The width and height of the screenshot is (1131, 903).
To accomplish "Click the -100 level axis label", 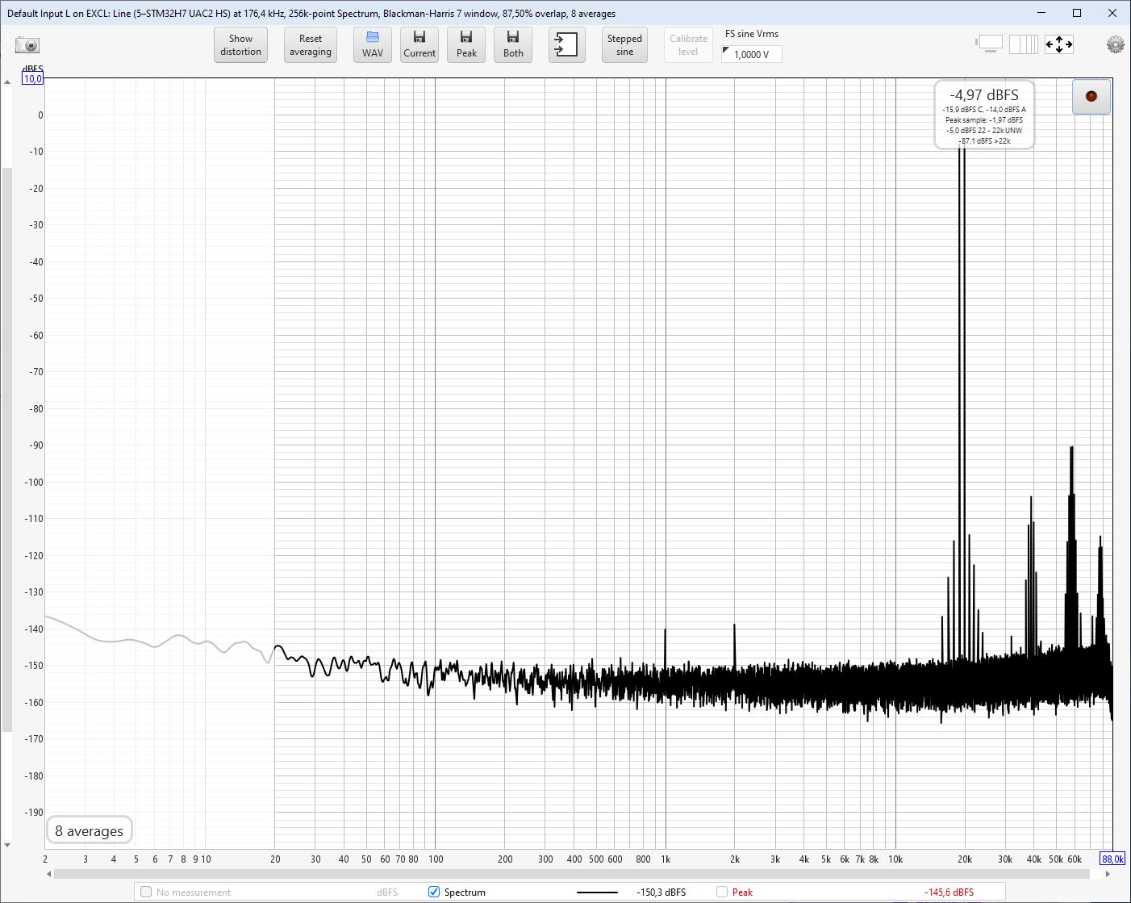I will 34,482.
